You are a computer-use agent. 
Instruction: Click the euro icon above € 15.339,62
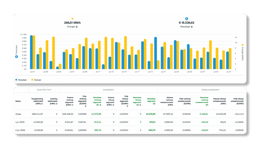click(187, 19)
